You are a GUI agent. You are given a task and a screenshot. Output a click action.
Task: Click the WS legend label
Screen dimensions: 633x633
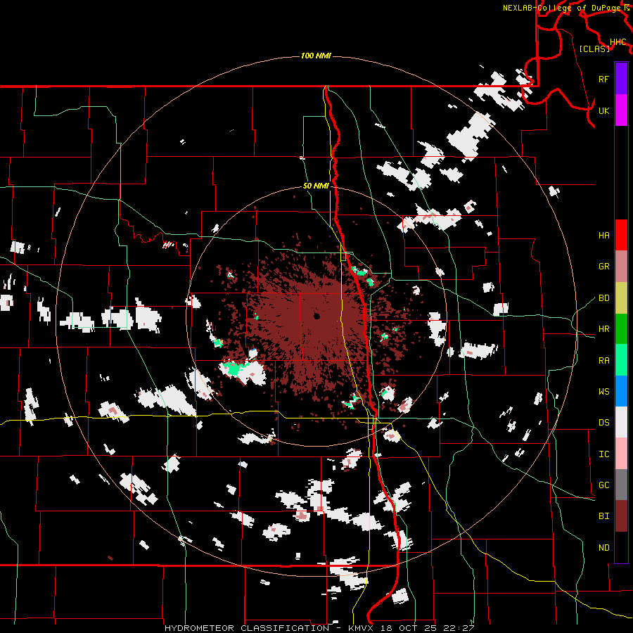tap(603, 391)
